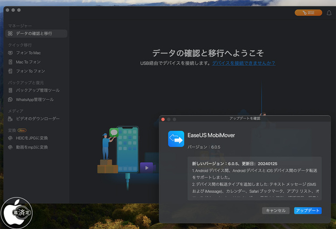Click the ビデオのダウンローダー icon
The width and height of the screenshot is (336, 229).
click(10, 119)
